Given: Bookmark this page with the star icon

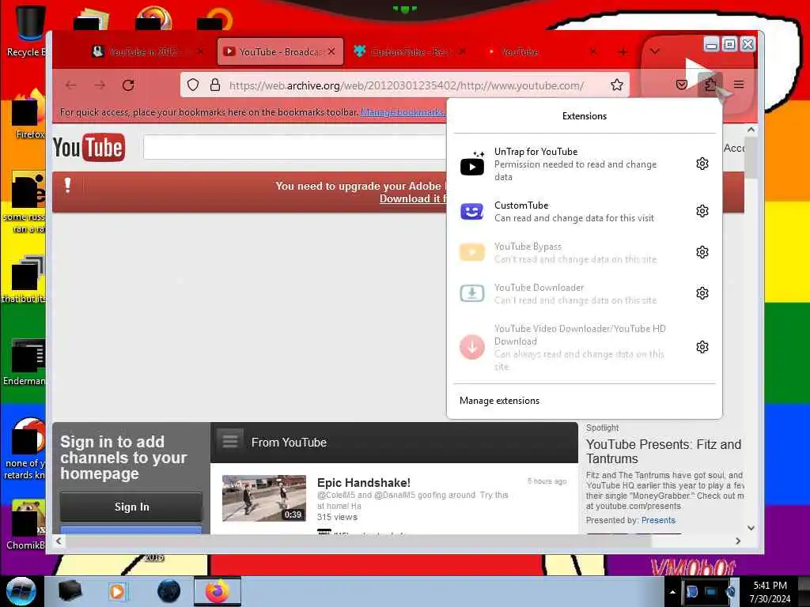Looking at the screenshot, I should tap(617, 85).
